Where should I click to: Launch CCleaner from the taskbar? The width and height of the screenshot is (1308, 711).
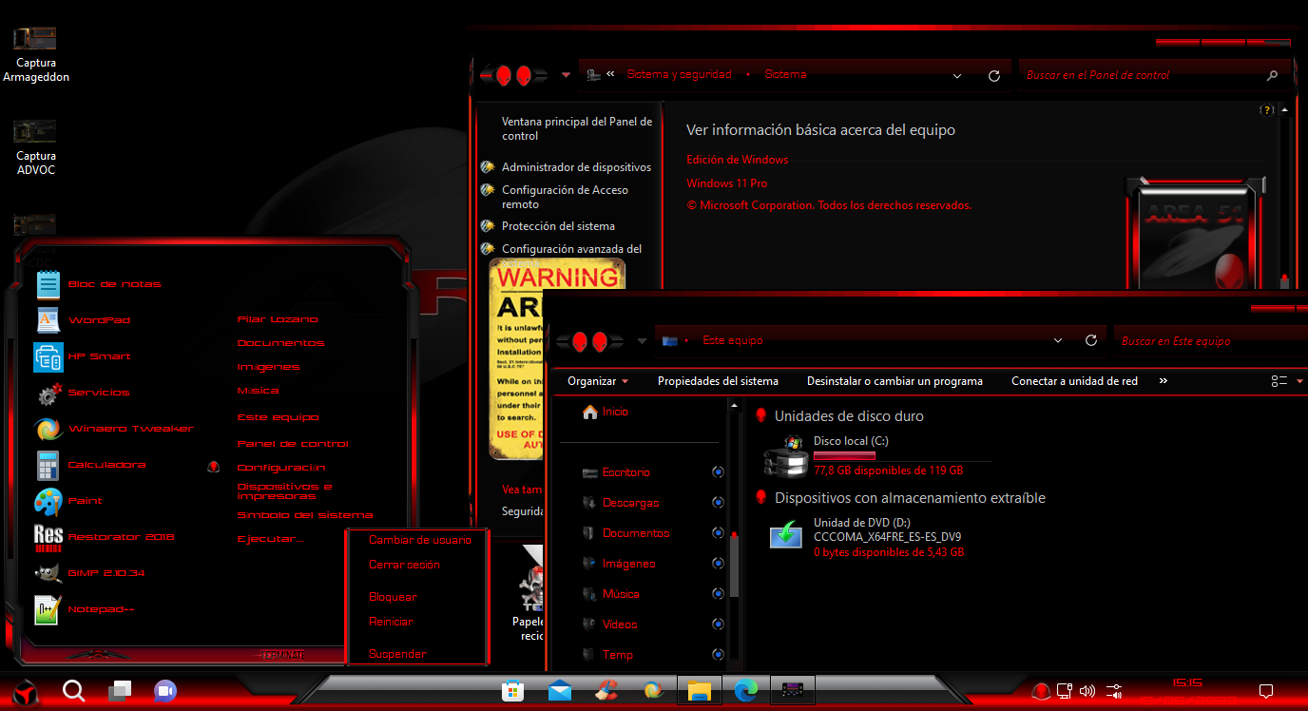tap(608, 691)
